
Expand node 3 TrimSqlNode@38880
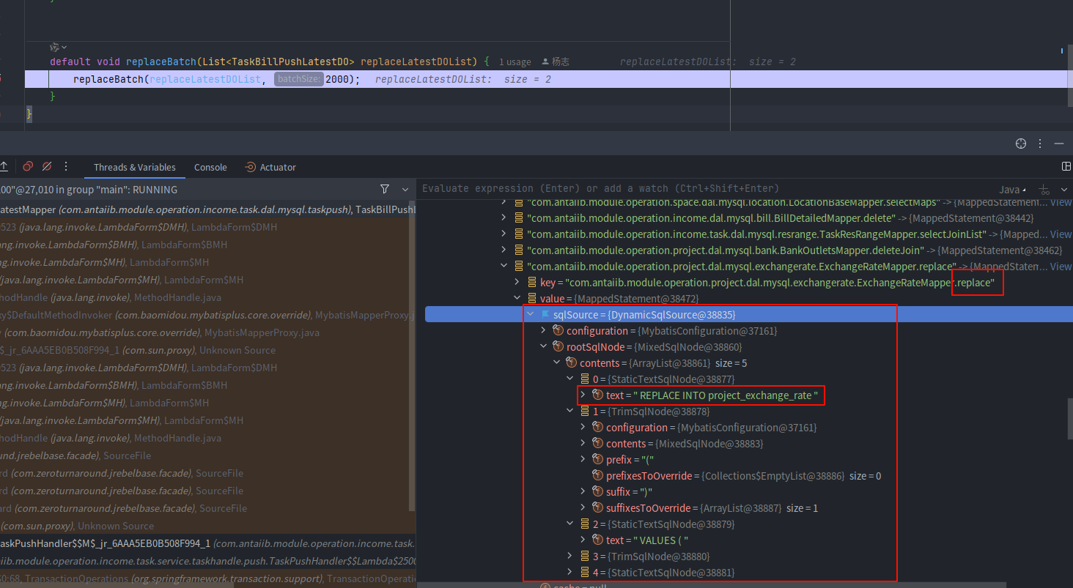tap(569, 557)
